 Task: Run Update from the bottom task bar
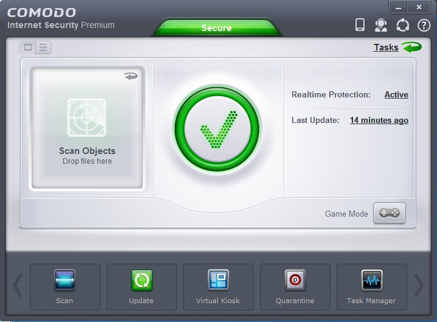click(x=142, y=287)
